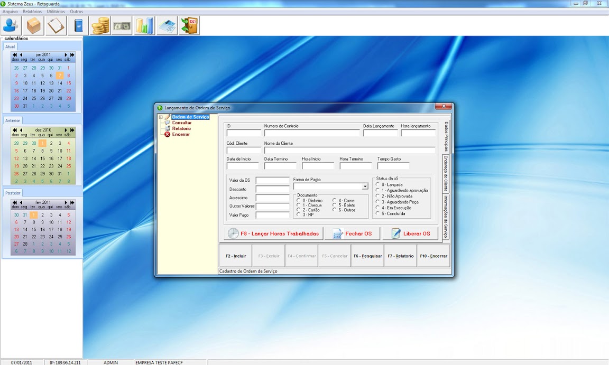The image size is (609, 365).
Task: Go to previous month in fev 2011 calendar
Action: click(x=21, y=202)
